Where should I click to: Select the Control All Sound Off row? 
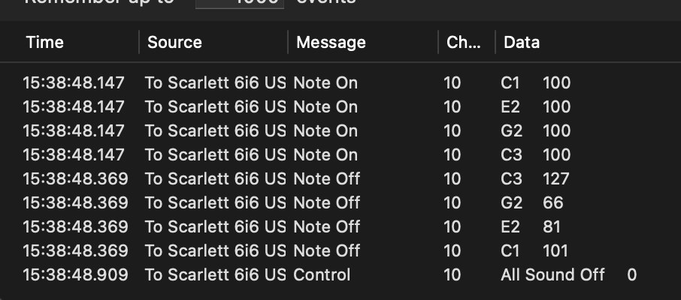322,275
